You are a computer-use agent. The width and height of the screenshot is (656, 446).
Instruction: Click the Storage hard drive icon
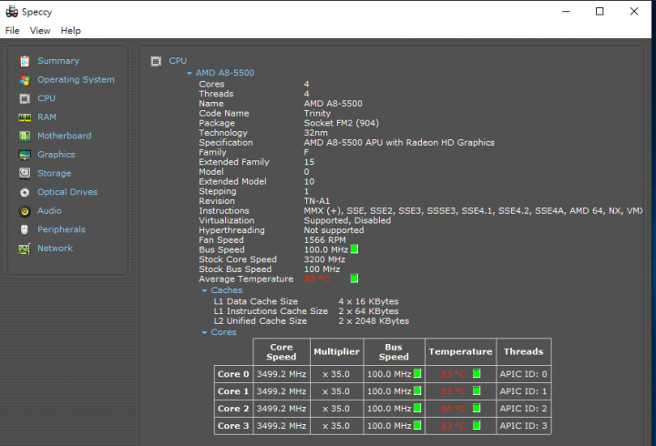tap(25, 173)
